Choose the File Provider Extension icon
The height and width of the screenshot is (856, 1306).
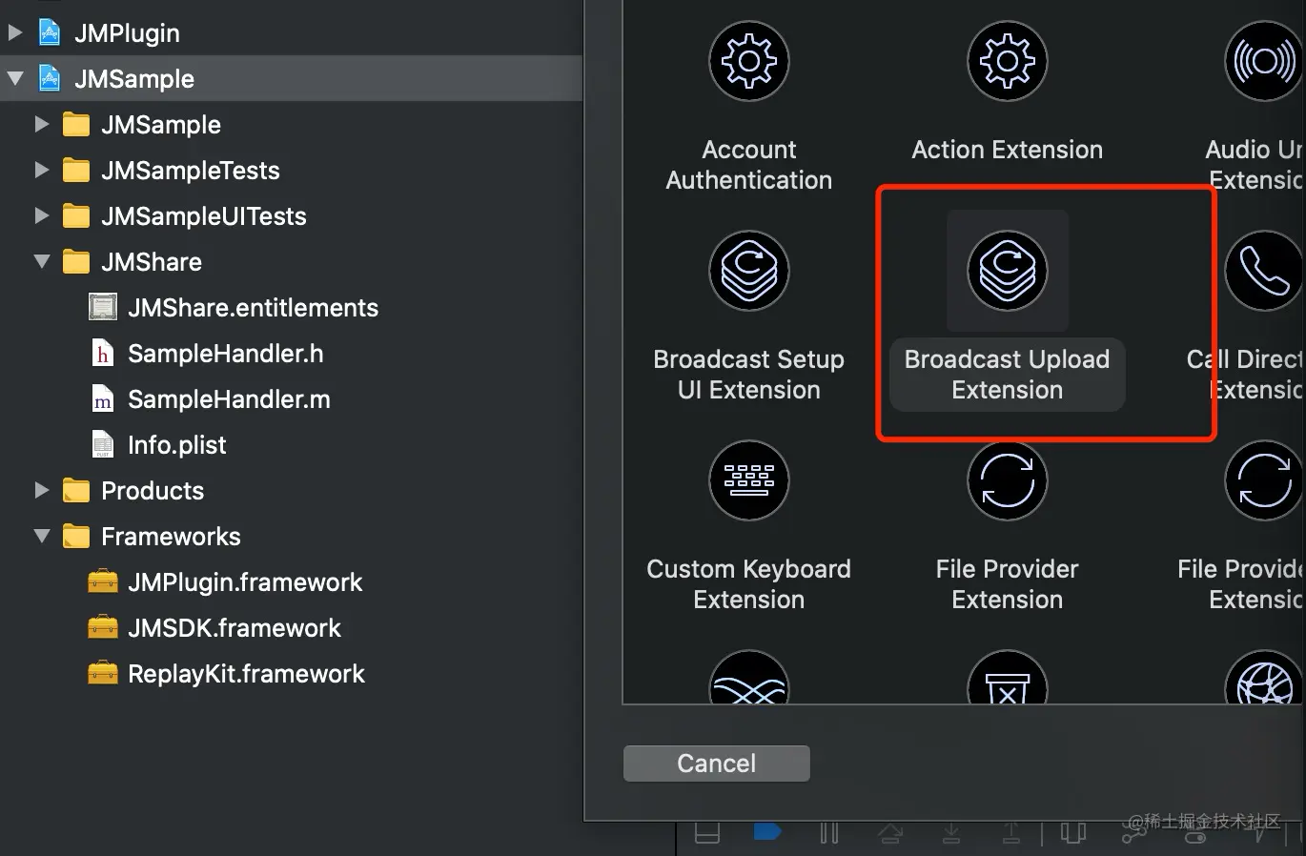click(1007, 481)
